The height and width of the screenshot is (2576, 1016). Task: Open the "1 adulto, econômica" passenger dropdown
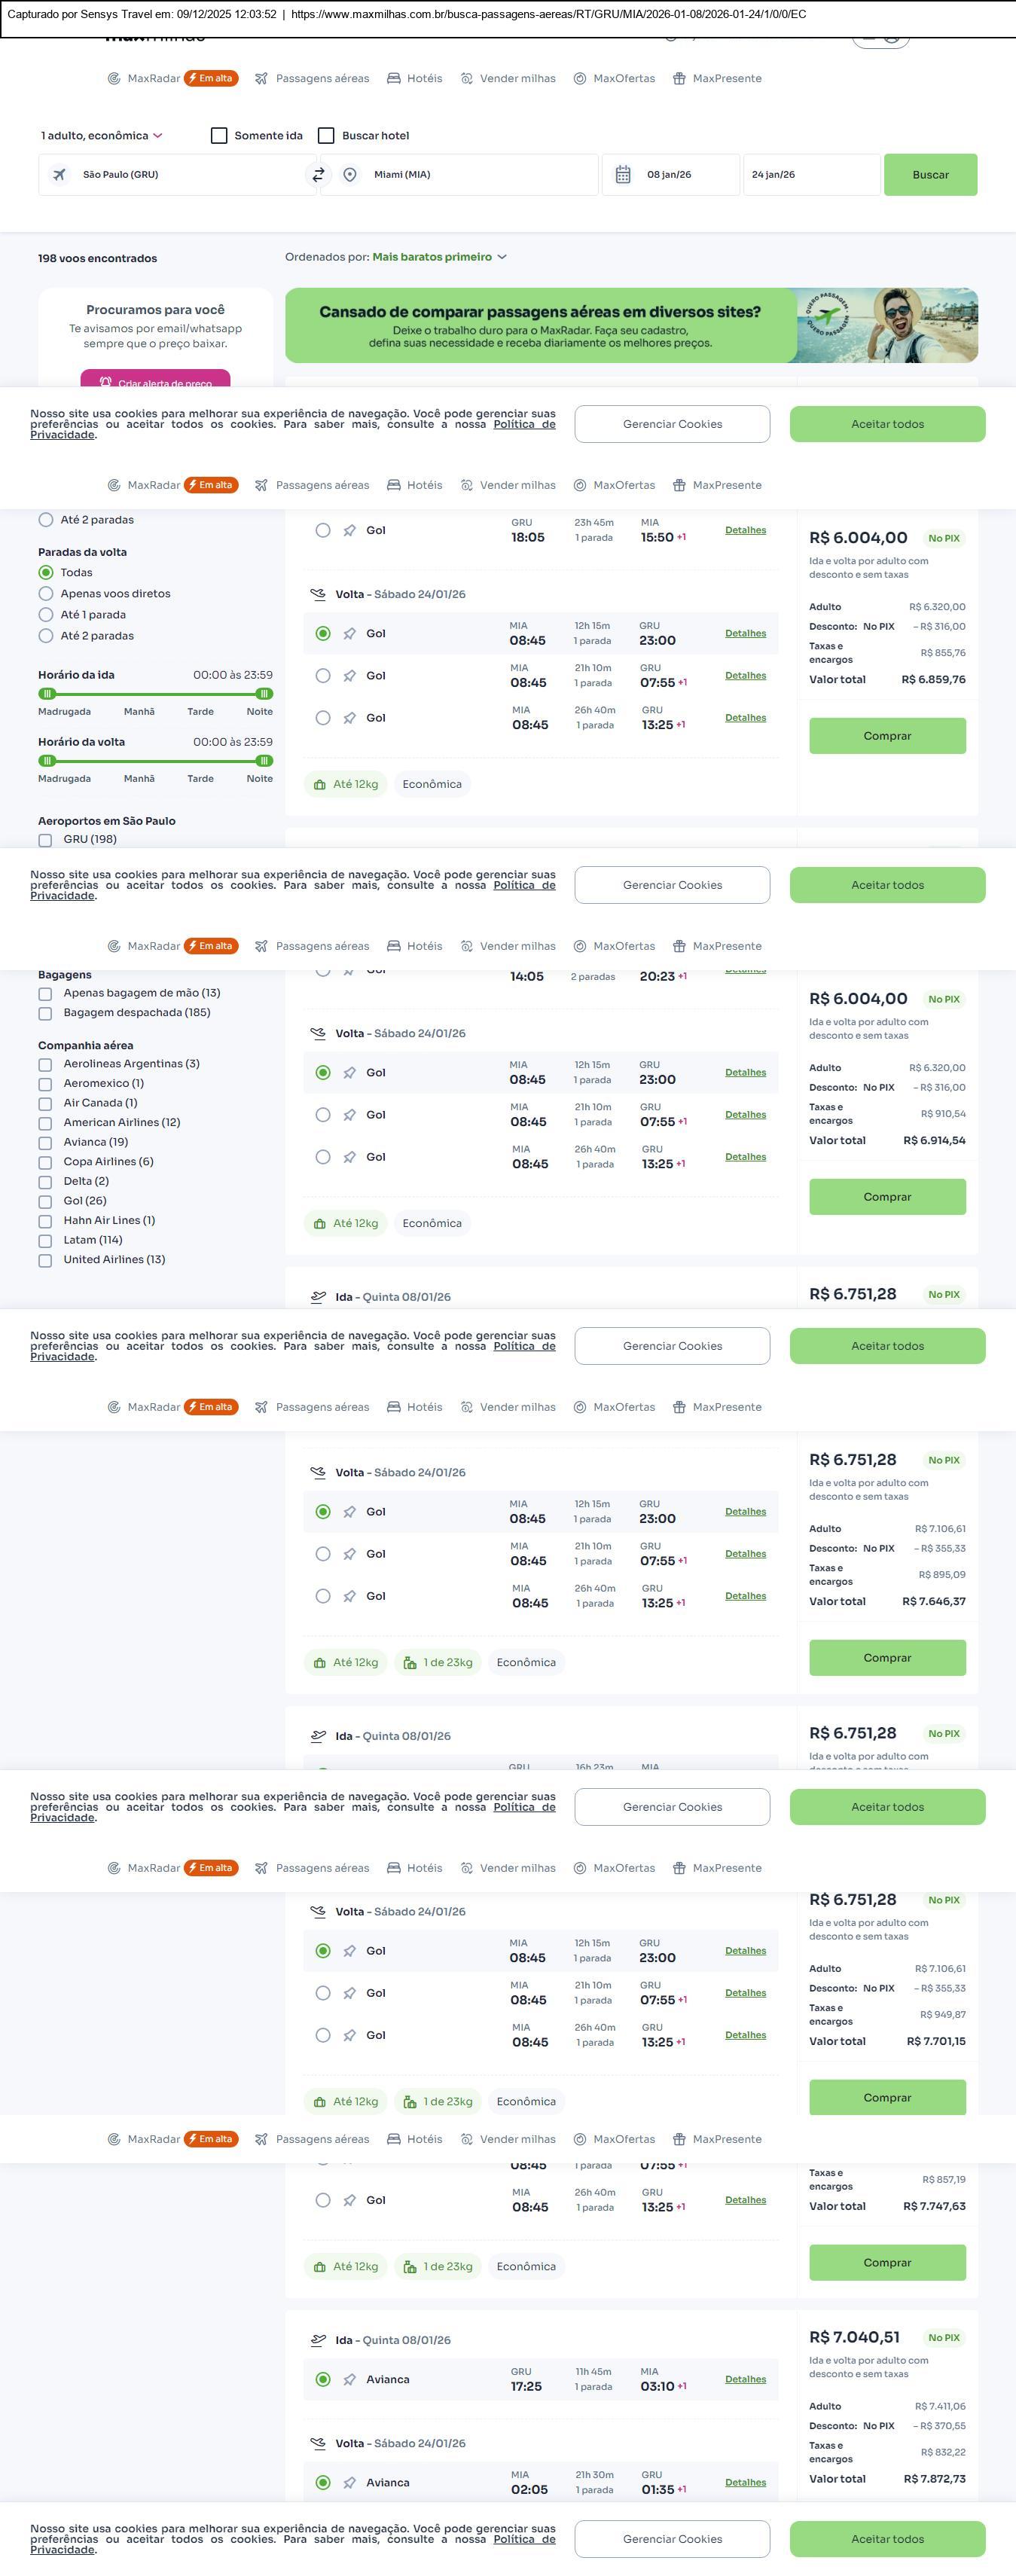tap(101, 136)
